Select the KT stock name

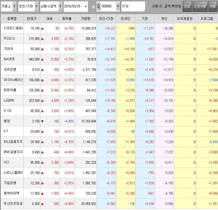6,131
